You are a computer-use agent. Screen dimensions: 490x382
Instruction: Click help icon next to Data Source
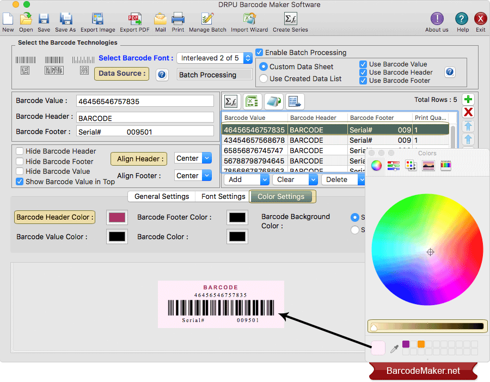pos(162,75)
